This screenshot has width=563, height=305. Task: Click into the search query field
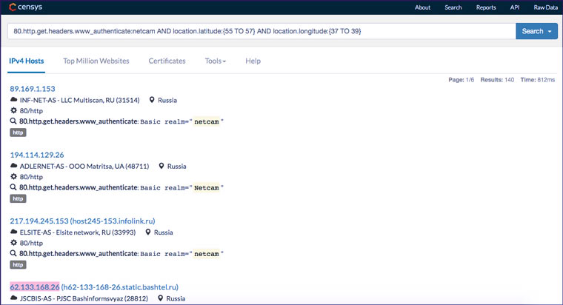(x=261, y=31)
